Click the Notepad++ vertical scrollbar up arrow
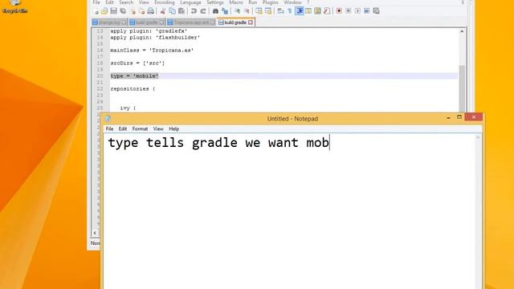 (462, 31)
